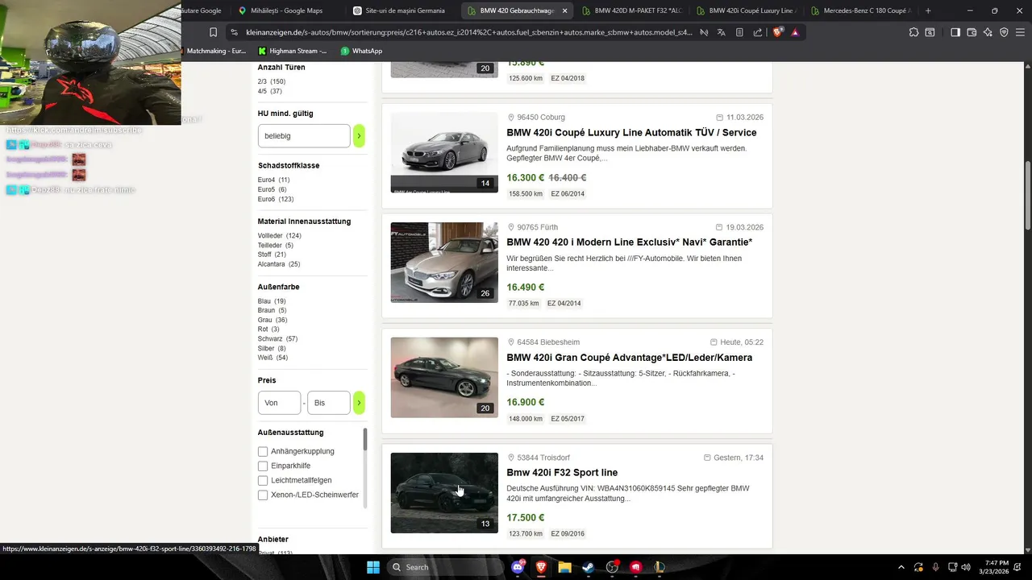Switch to BMW 420i Coupé Luxury Line tab
This screenshot has height=580, width=1032.
tap(748, 10)
